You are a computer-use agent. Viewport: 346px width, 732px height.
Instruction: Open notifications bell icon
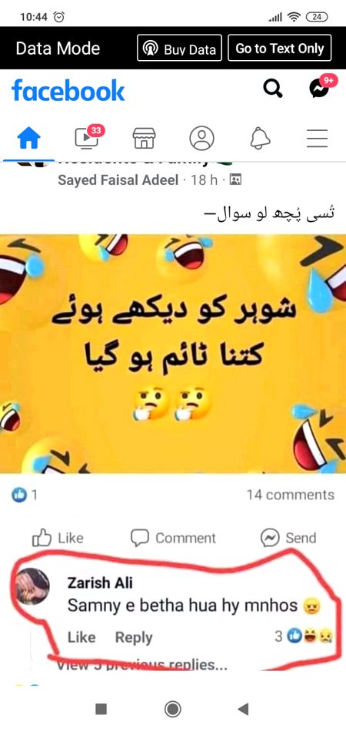[260, 138]
